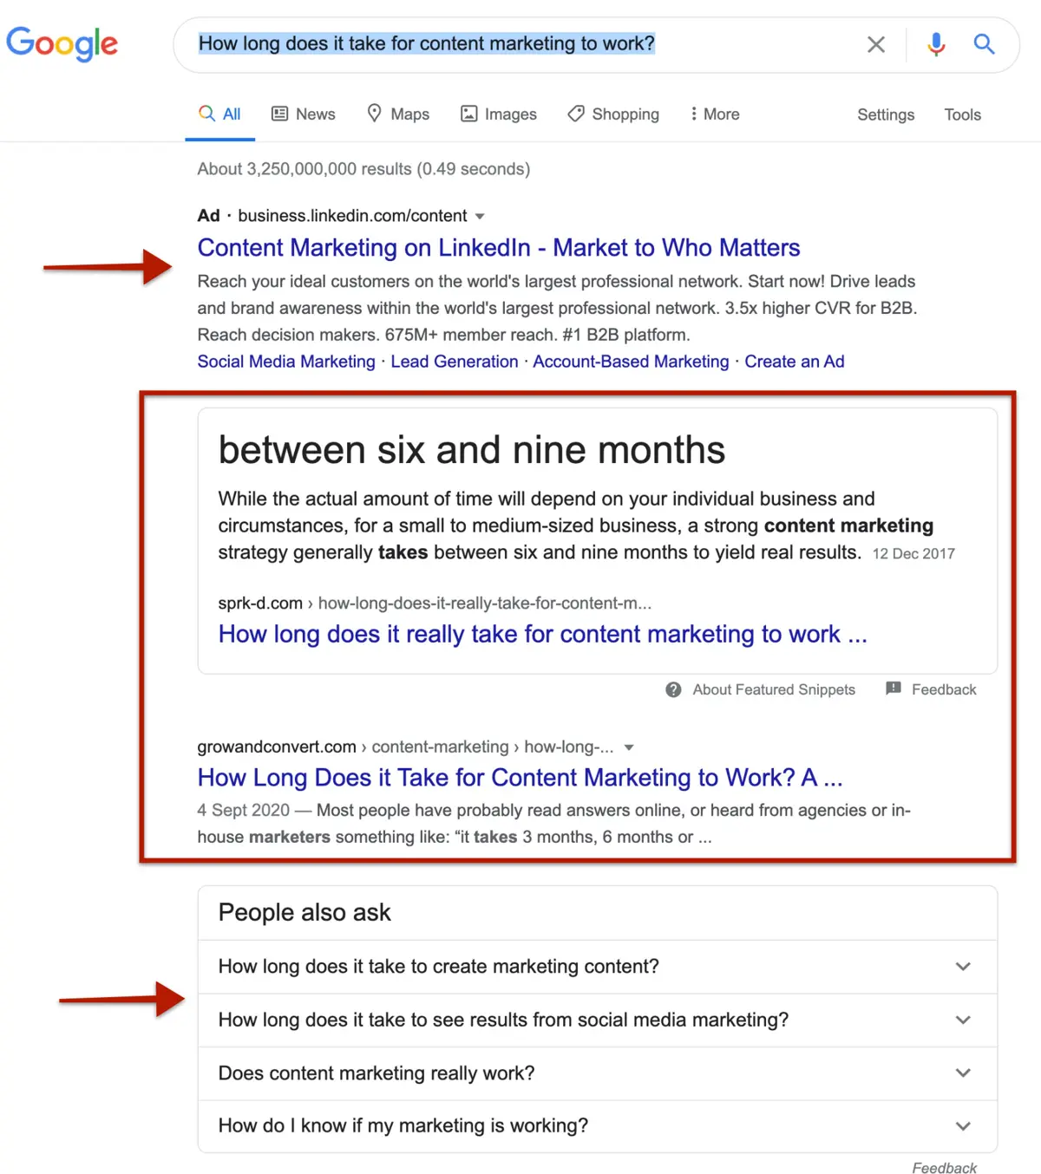Select the All tab
Screen dimensions: 1041x1174
pos(219,114)
